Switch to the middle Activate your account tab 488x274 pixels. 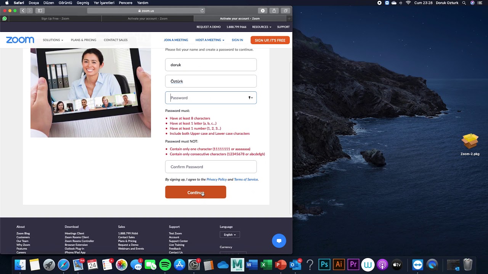(148, 18)
